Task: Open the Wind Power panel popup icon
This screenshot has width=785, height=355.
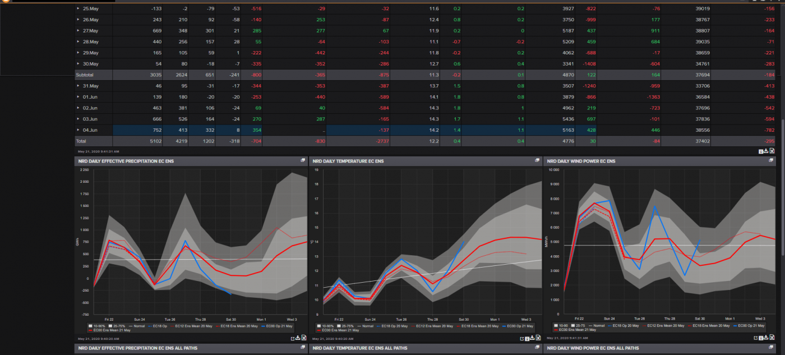Action: (771, 160)
